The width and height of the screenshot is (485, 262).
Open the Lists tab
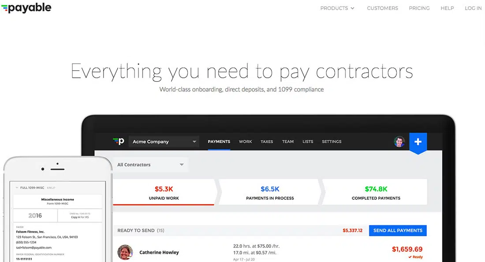(x=308, y=142)
